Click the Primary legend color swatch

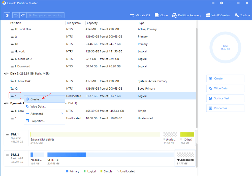(67, 171)
